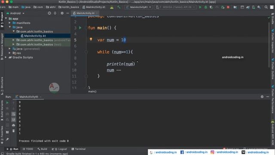Collapse the java folder
This screenshot has height=155, width=275.
9,27
